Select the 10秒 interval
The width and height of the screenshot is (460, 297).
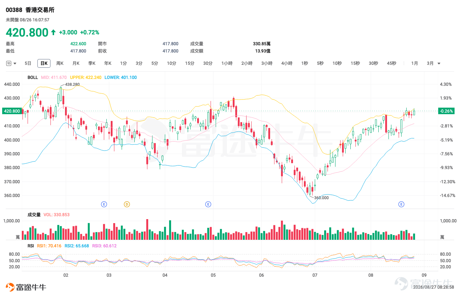pyautogui.click(x=337, y=63)
